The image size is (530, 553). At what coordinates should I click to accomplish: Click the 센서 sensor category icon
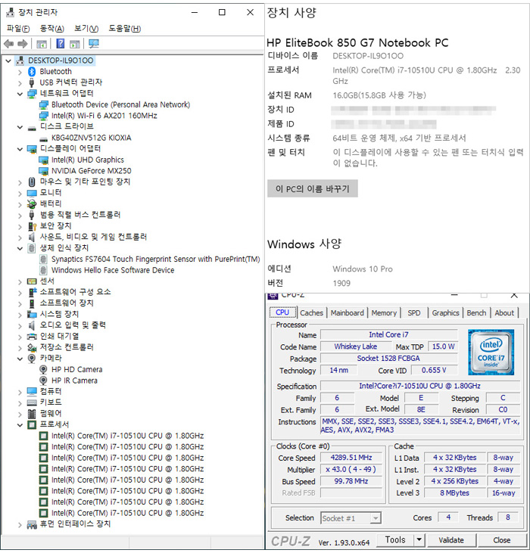[x=32, y=281]
